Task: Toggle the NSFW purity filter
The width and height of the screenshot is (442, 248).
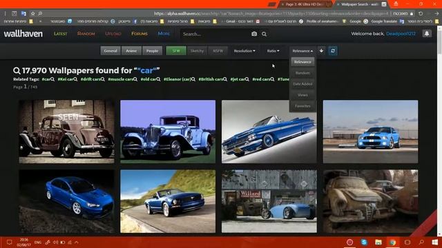Action: pyautogui.click(x=218, y=51)
